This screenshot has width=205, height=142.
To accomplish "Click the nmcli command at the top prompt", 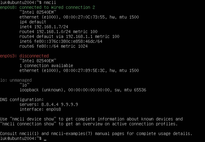I will coord(50,2).
